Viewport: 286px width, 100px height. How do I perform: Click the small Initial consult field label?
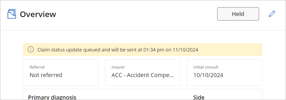206,67
